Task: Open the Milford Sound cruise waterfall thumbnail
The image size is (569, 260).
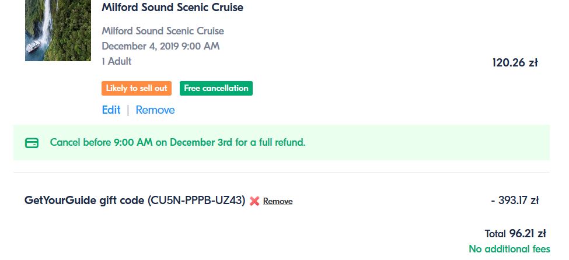Action: 58,30
